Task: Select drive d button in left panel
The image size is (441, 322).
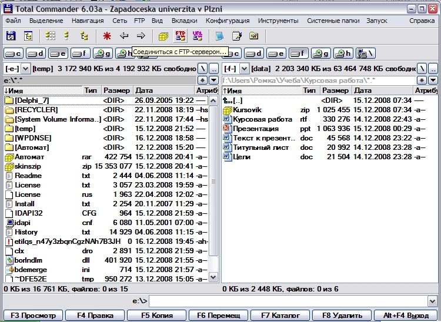Action: 36,53
